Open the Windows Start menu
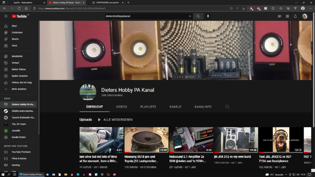Viewport: 315px width, 177px height. click(x=3, y=175)
